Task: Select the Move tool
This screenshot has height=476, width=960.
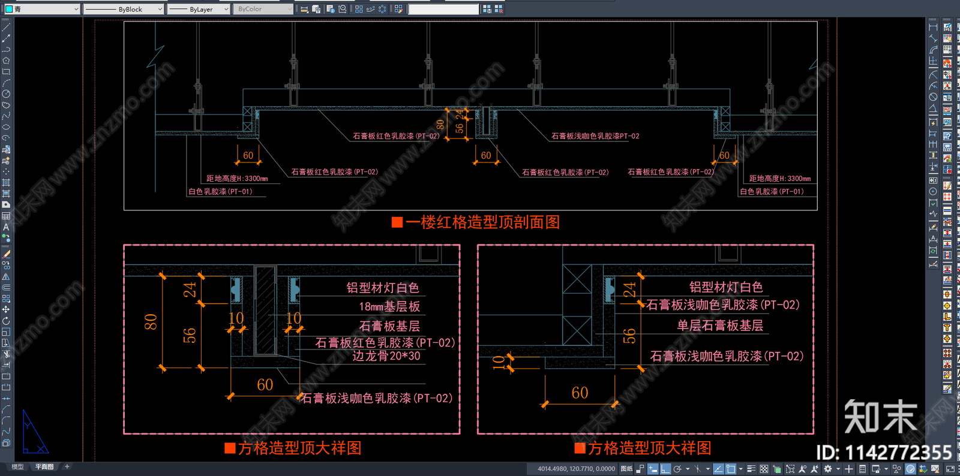Action: pyautogui.click(x=6, y=309)
